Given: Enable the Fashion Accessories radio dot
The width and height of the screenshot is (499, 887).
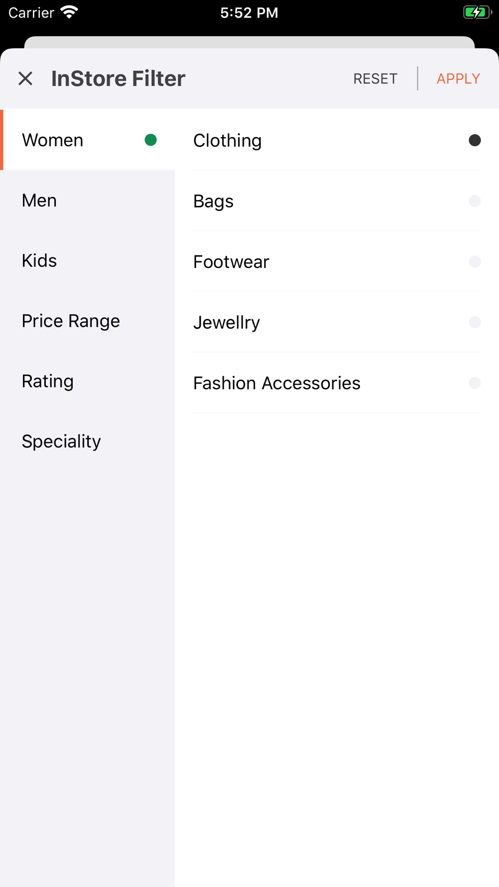Looking at the screenshot, I should [x=475, y=383].
